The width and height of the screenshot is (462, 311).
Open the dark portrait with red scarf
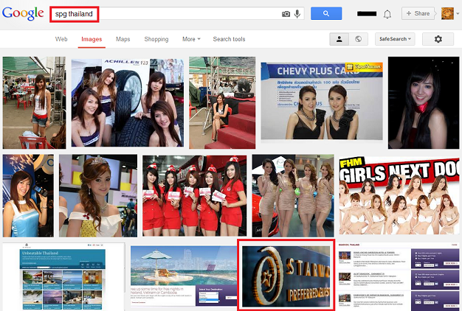[x=424, y=102]
